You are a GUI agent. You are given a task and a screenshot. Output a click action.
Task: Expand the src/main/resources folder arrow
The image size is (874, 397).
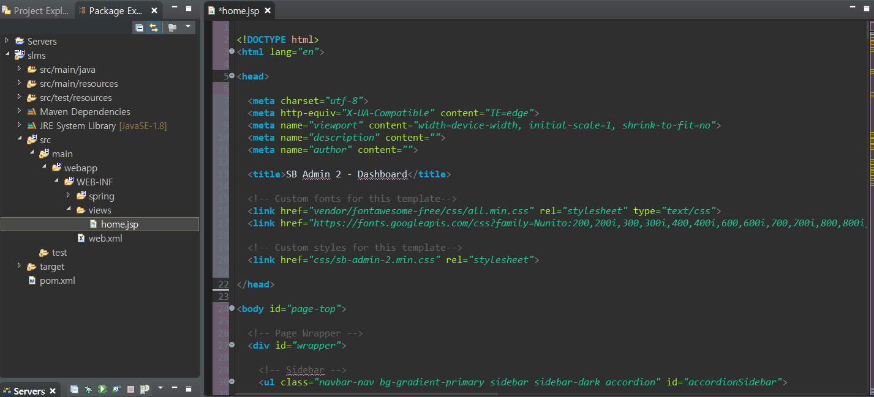point(19,83)
